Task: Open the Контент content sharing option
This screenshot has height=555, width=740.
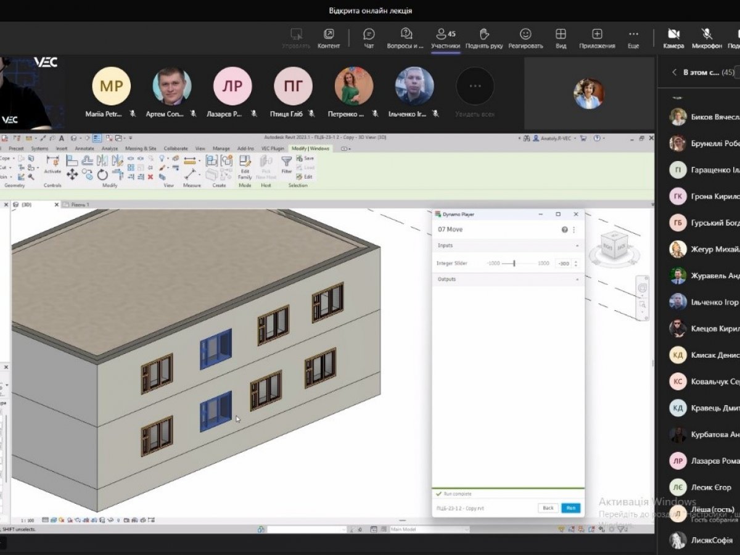Action: (x=329, y=38)
